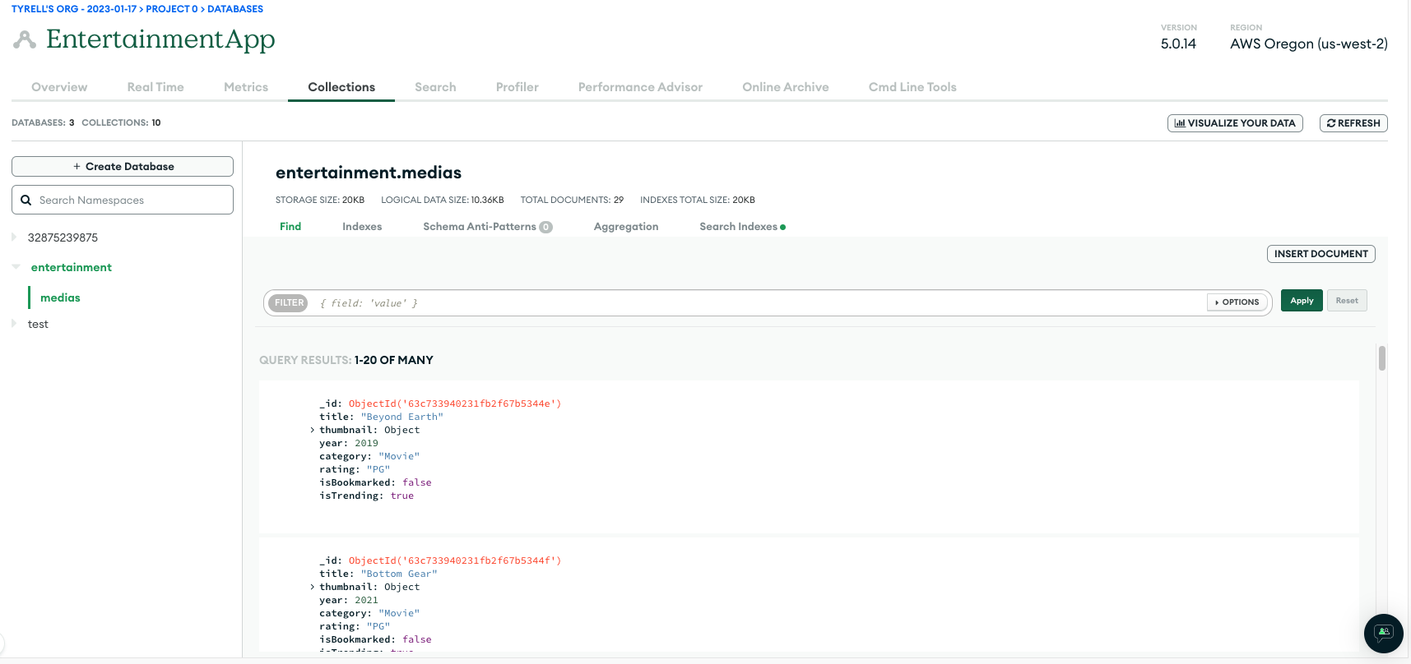Click the green Search Indexes status dot

(782, 227)
